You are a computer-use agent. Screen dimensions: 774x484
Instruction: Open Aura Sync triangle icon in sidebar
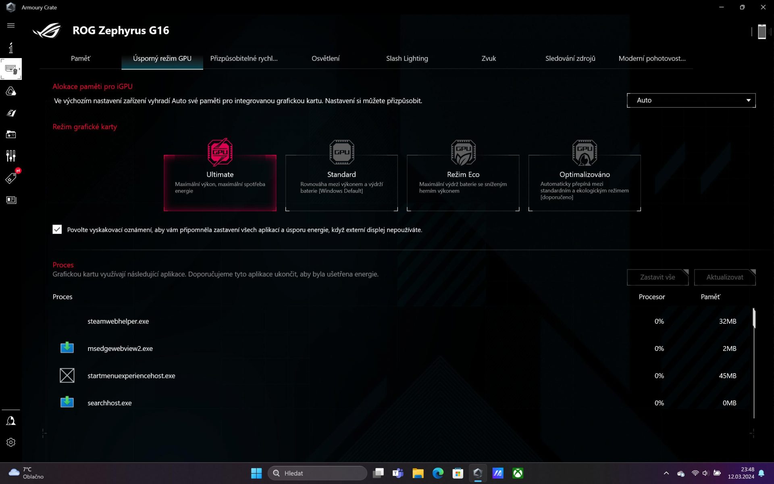coord(11,91)
